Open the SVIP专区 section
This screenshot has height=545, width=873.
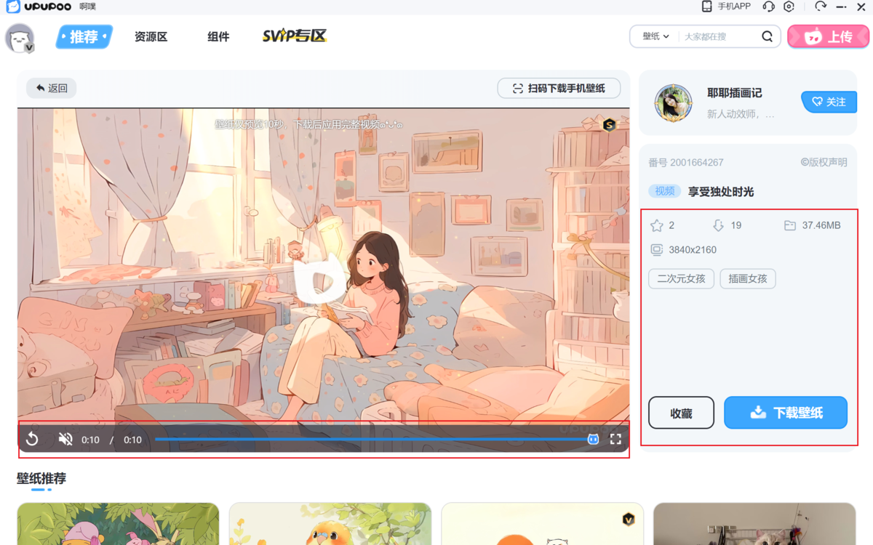(x=294, y=35)
